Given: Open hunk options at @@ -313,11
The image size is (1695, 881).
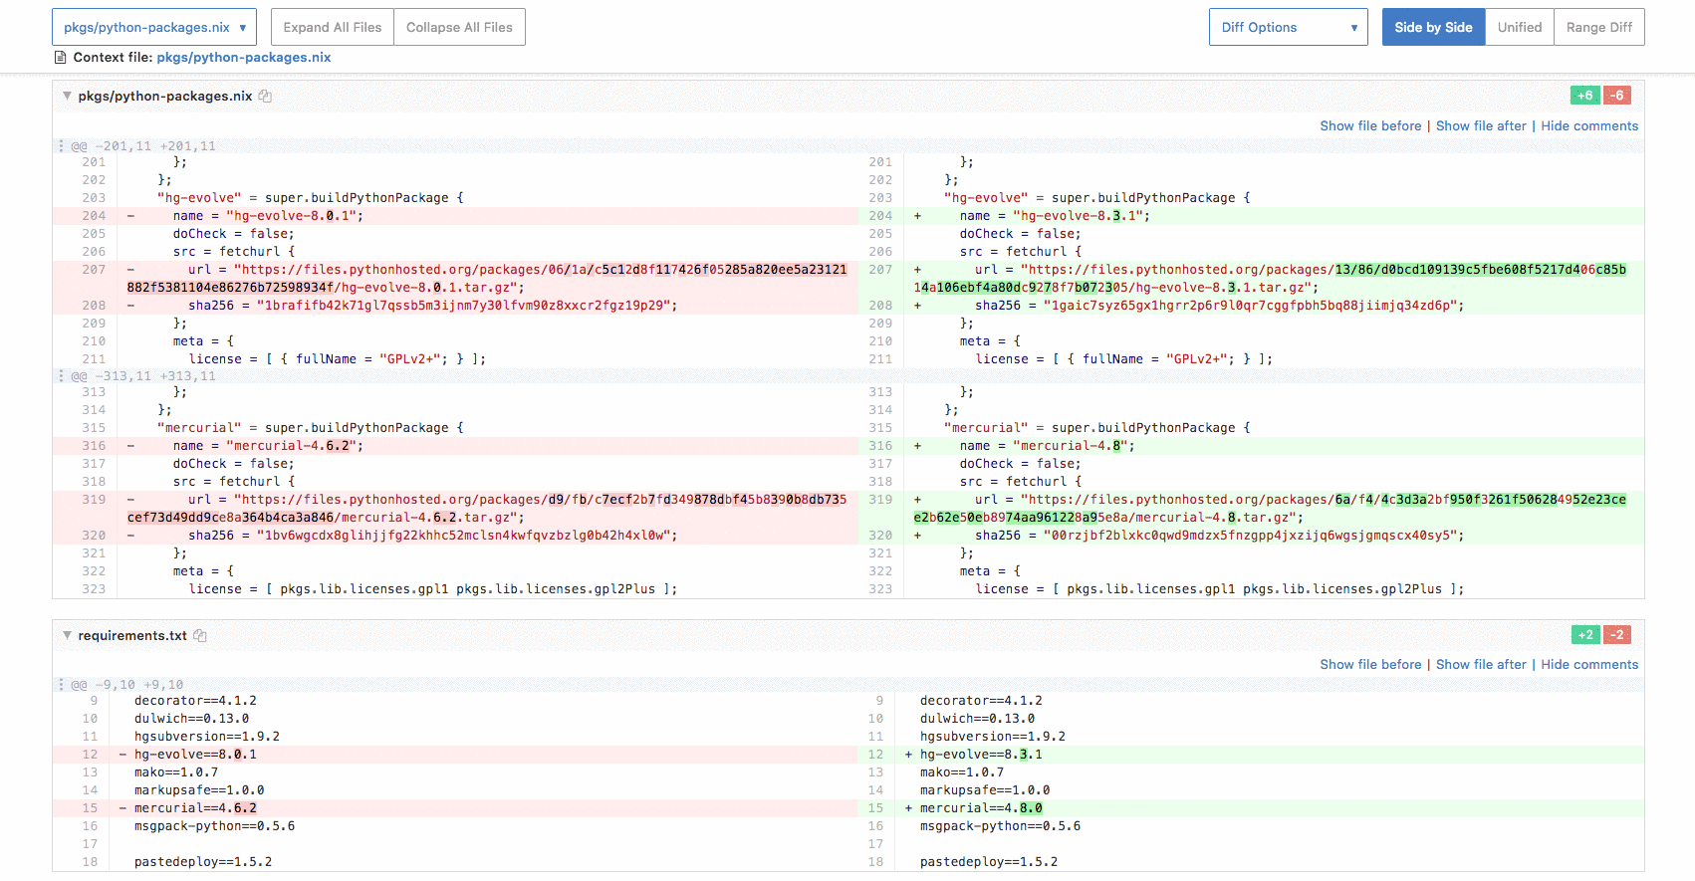Looking at the screenshot, I should 61,376.
